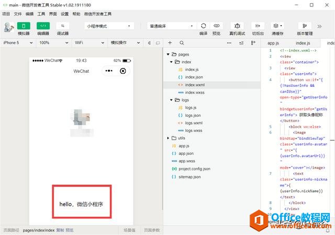Click the 复制 link beside page path
The height and width of the screenshot is (235, 335).
click(60, 230)
